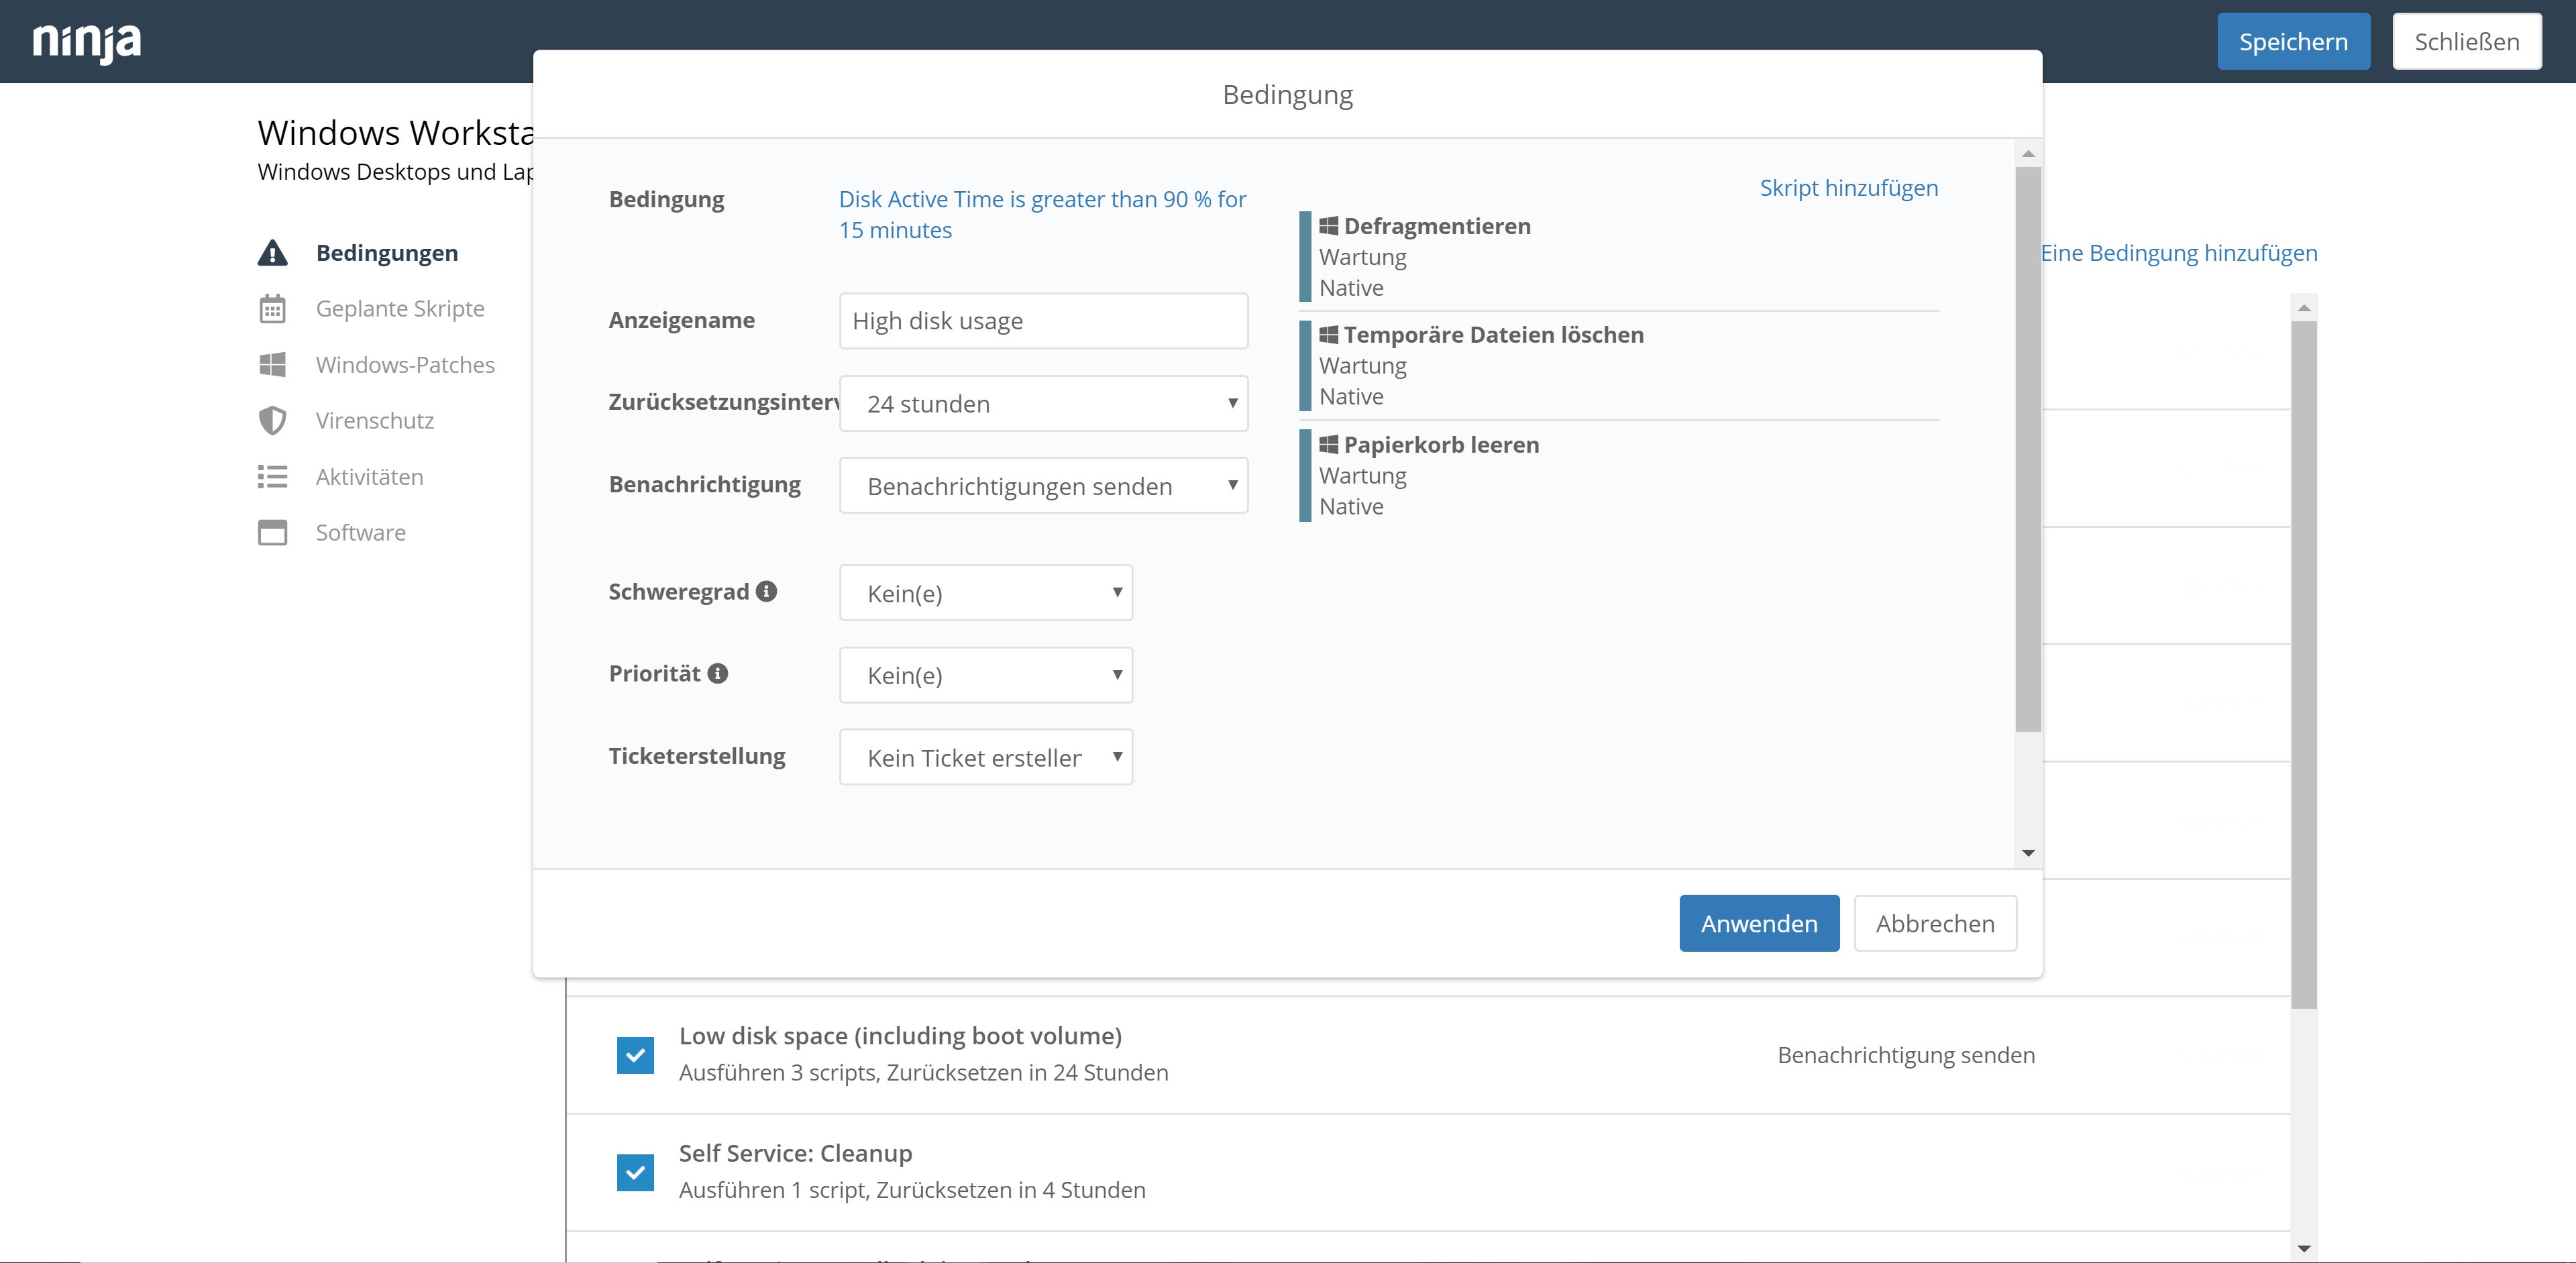Click the Skript hinzufügen link
The width and height of the screenshot is (2576, 1263).
[1848, 188]
